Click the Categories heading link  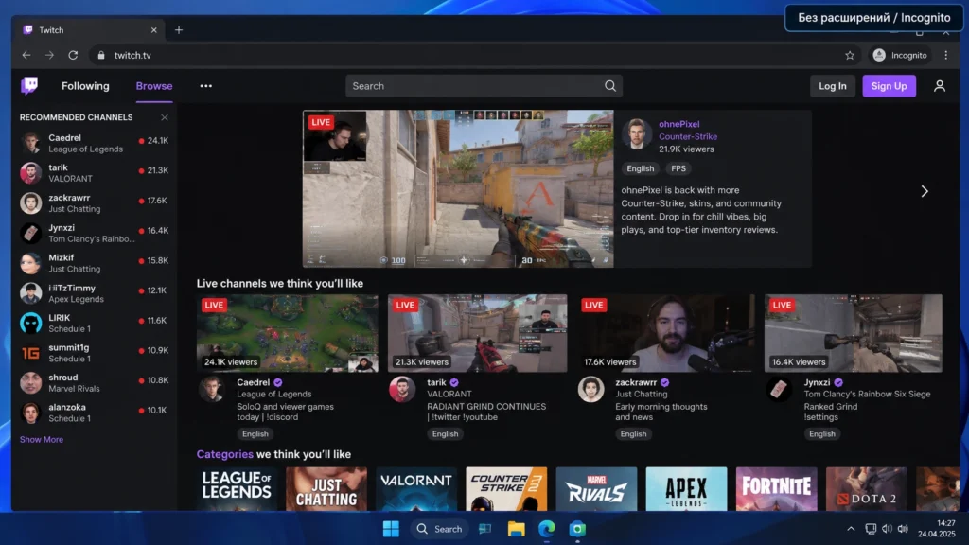(x=224, y=454)
